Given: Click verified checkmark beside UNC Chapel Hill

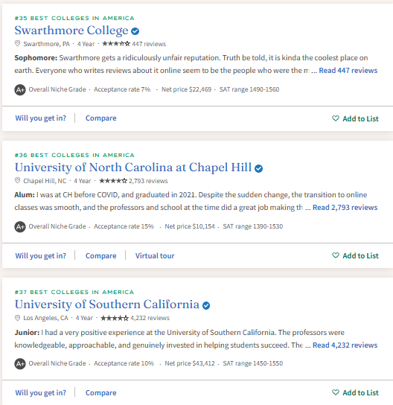Looking at the screenshot, I should 258,168.
